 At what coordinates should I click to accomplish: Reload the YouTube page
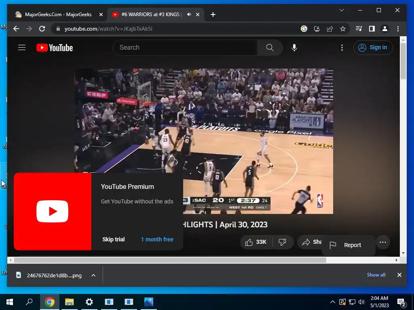click(42, 29)
